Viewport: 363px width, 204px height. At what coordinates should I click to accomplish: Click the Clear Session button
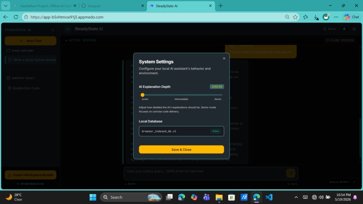pyautogui.click(x=340, y=40)
